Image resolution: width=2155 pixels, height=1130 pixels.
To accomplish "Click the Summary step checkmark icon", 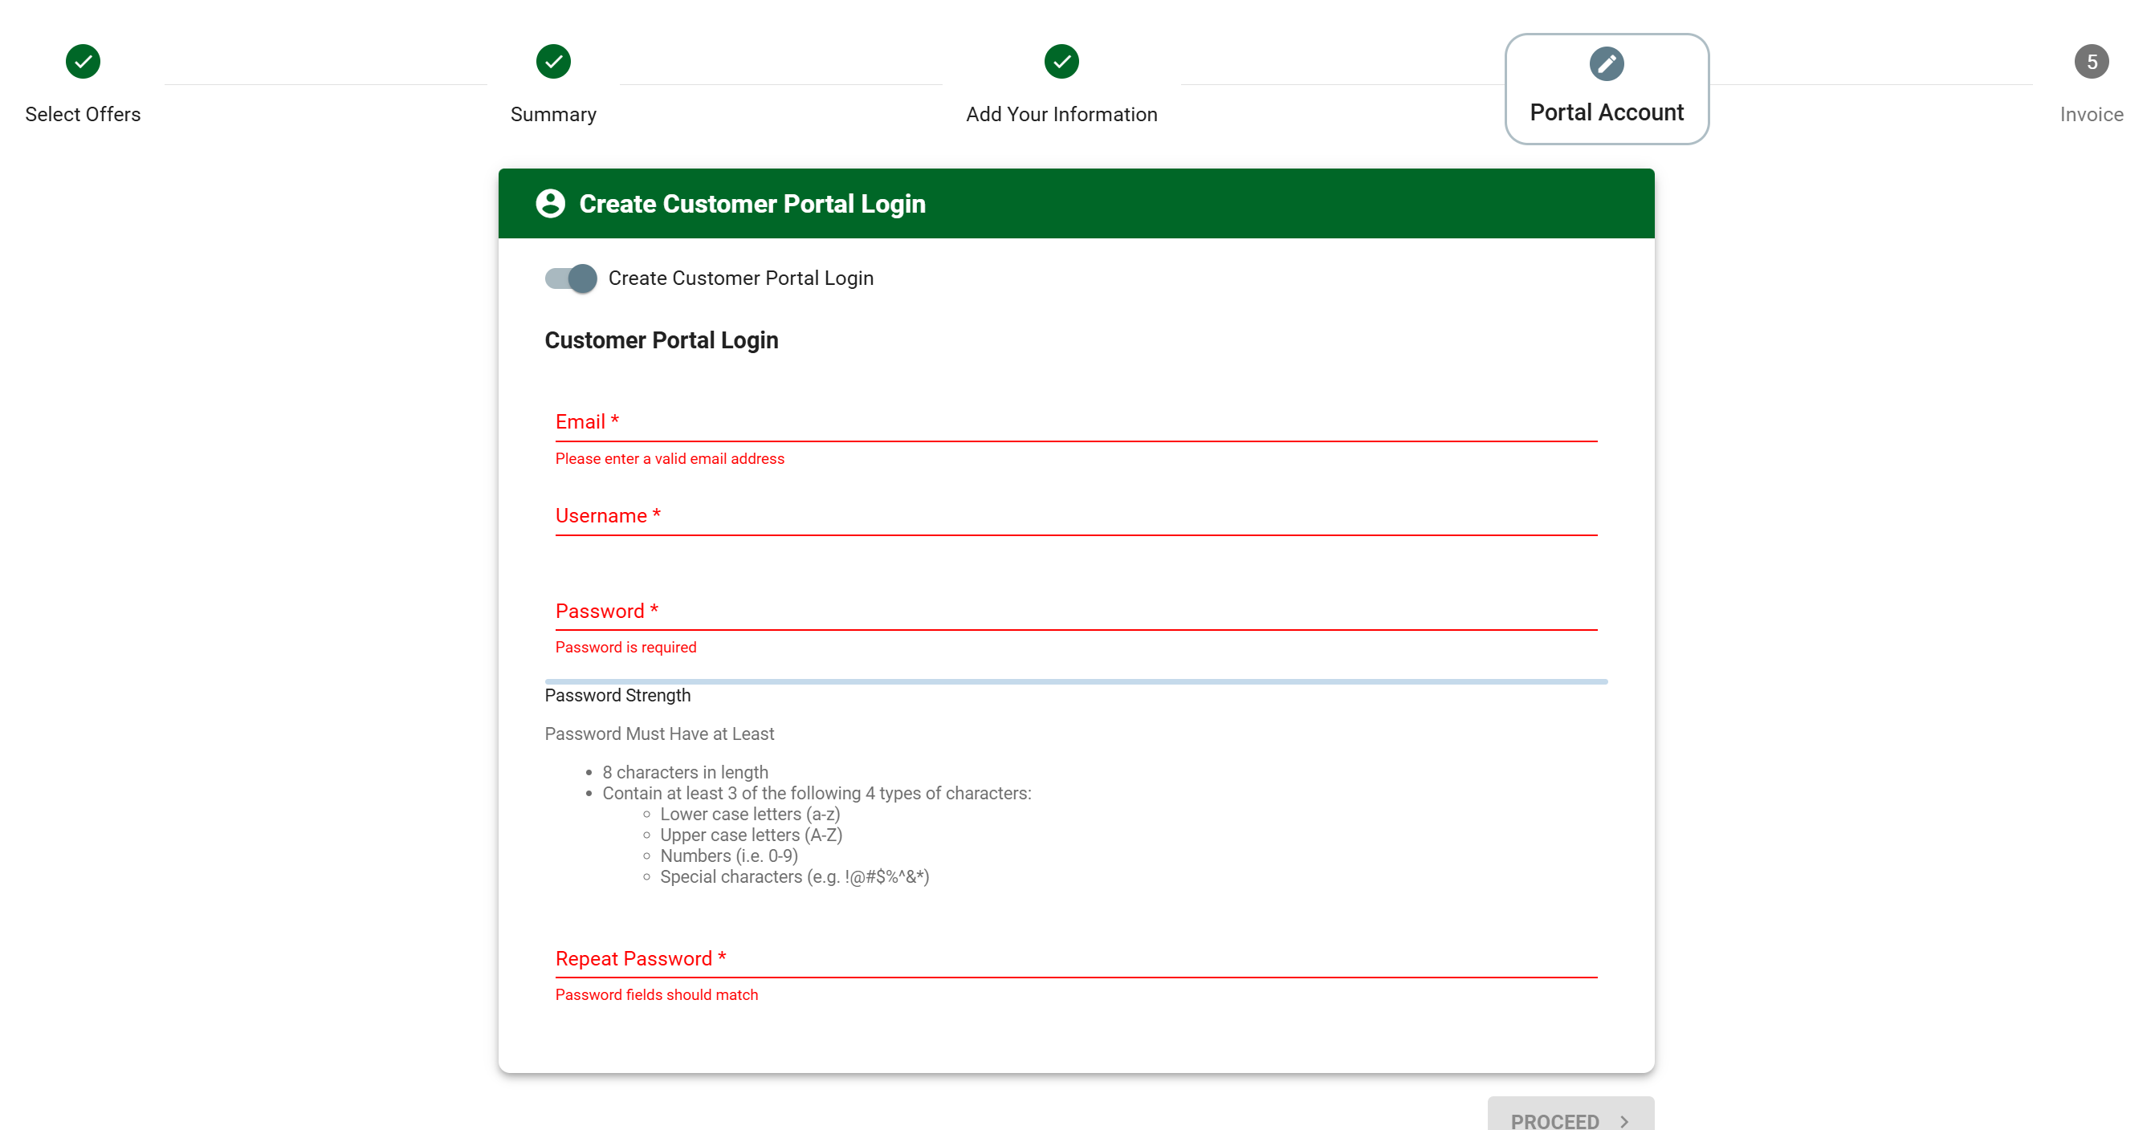I will (553, 61).
